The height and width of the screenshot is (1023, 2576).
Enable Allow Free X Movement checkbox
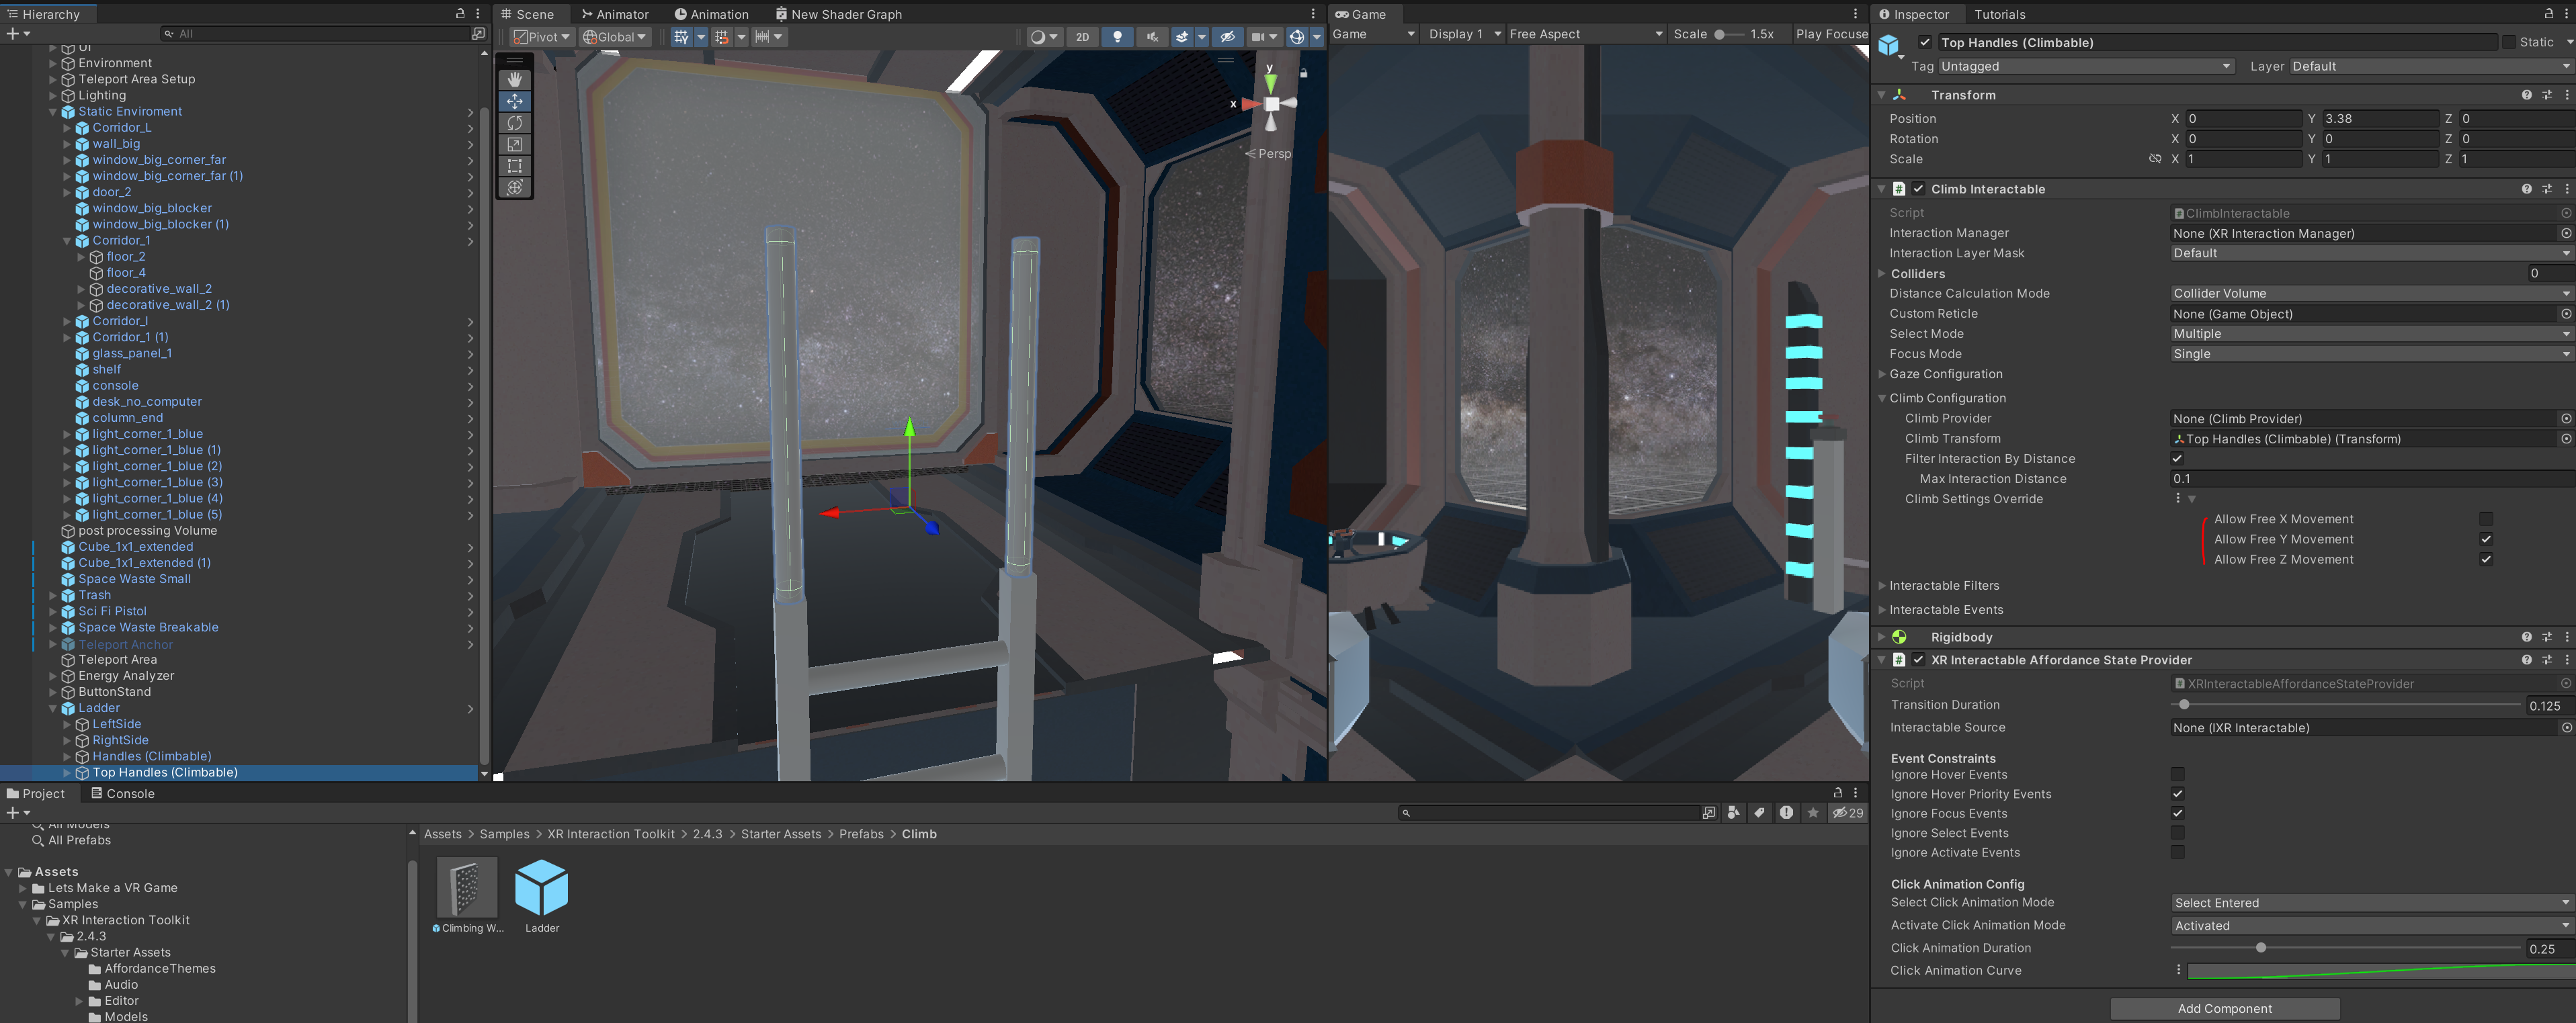pos(2485,519)
